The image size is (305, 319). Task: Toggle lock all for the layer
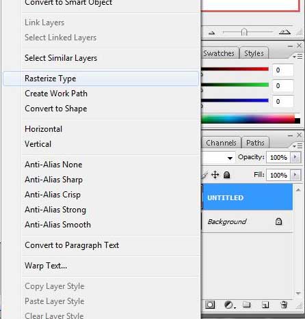click(226, 175)
